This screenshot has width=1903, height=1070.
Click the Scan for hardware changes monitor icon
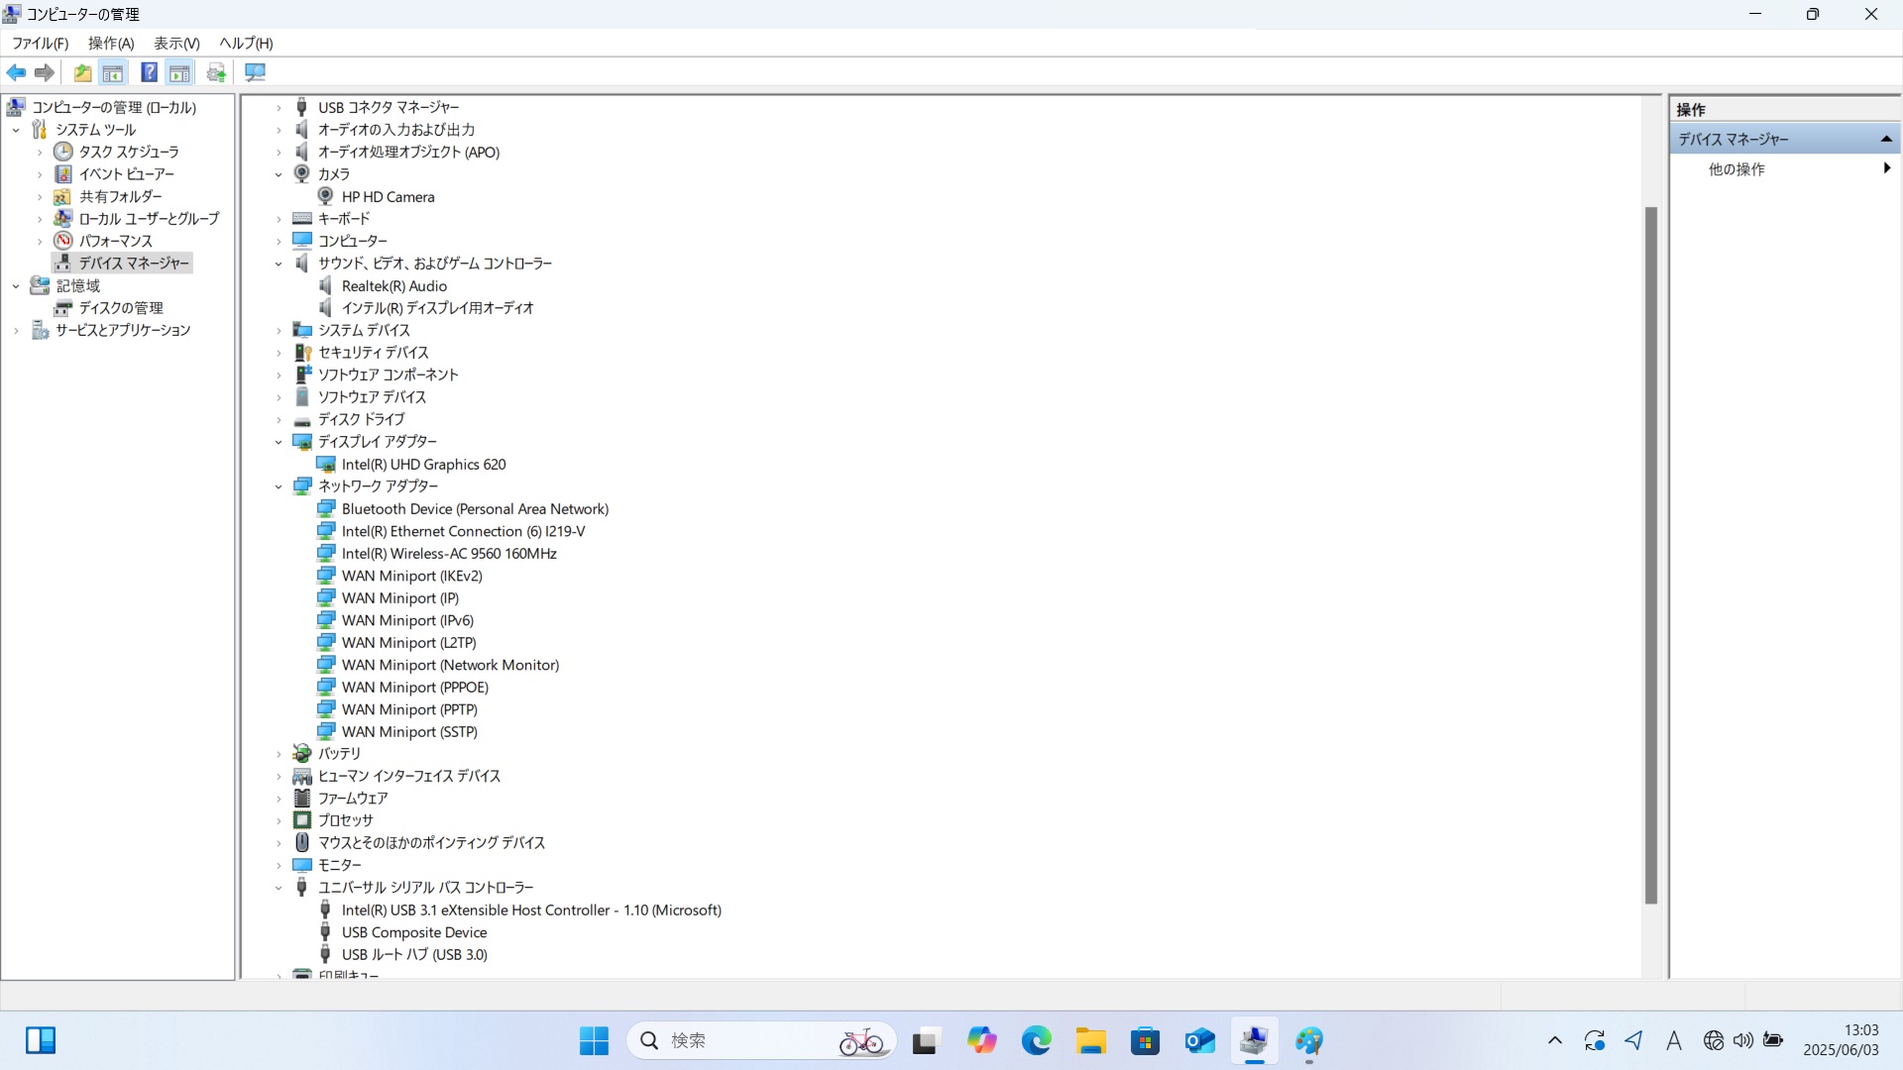point(255,72)
